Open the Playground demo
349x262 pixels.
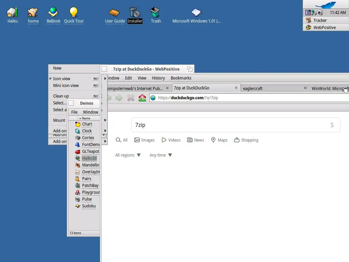click(x=87, y=192)
